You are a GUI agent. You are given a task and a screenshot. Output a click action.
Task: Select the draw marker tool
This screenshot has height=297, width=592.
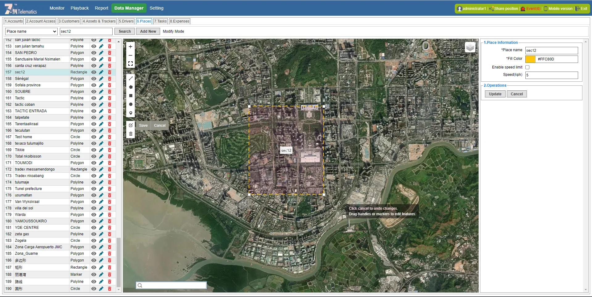point(130,113)
